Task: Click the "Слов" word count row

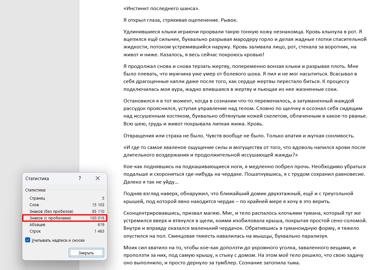Action: 65,205
